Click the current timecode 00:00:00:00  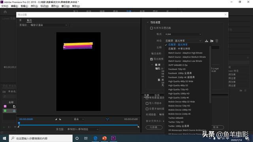26,119
